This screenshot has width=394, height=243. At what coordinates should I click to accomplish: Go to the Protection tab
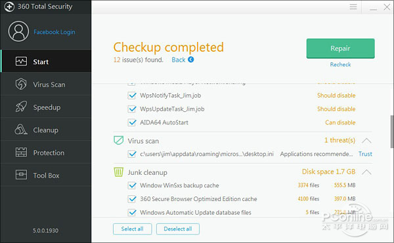46,153
